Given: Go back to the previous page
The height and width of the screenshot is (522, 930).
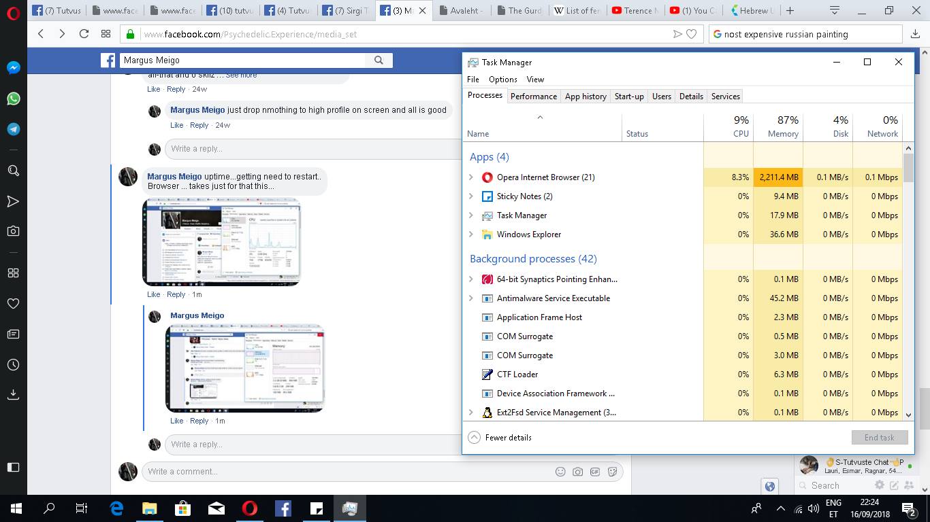Looking at the screenshot, I should (41, 34).
